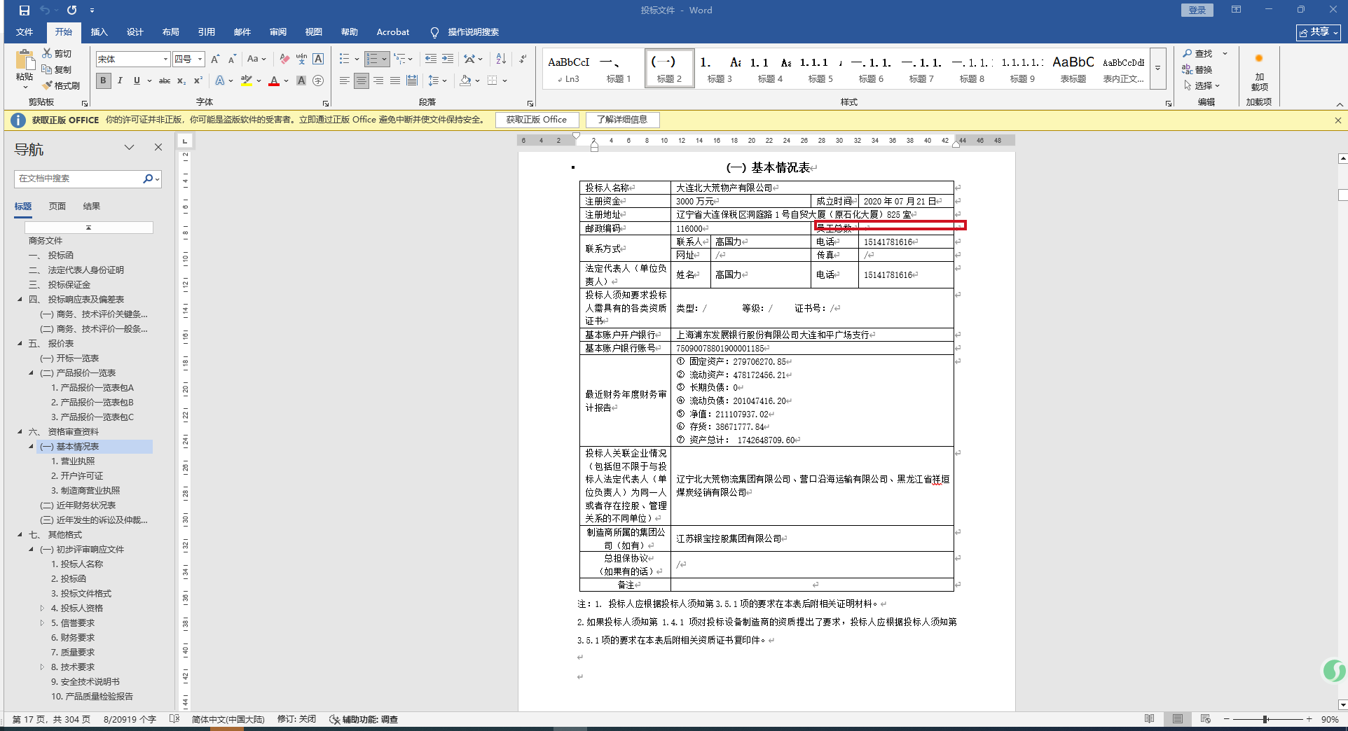Turn off center alignment

tap(361, 81)
